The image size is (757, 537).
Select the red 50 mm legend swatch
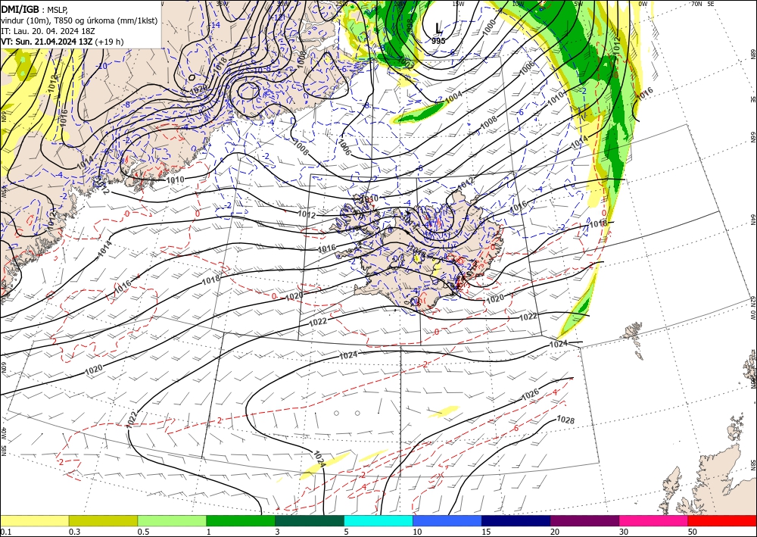coord(722,521)
